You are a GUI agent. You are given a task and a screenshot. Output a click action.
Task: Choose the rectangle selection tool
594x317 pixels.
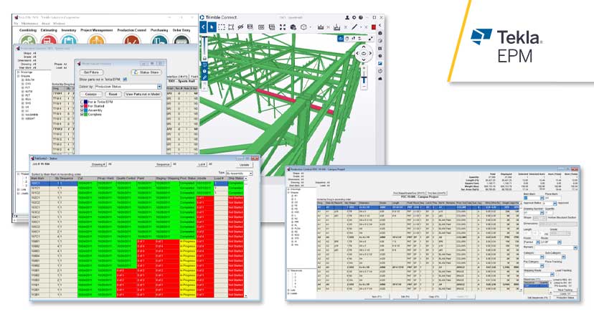[222, 27]
